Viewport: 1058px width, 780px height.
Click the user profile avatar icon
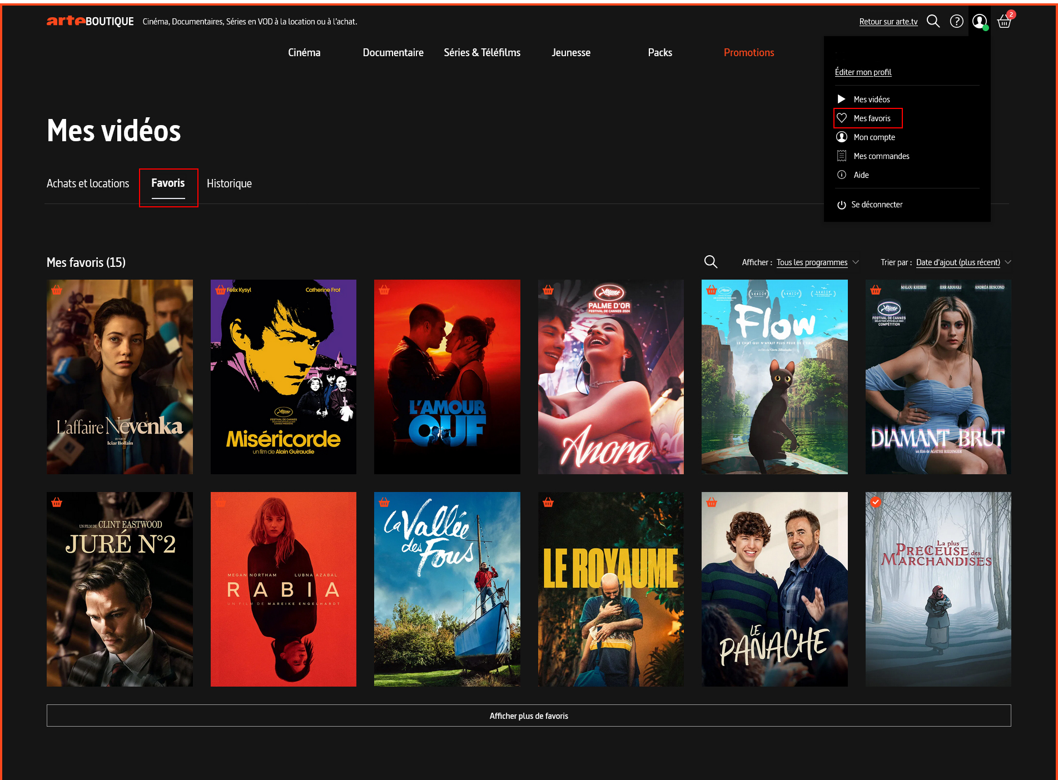pos(979,21)
